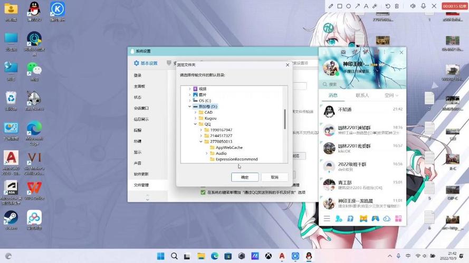
Task: Expand the 1990167947 folder node
Action: coord(201,130)
